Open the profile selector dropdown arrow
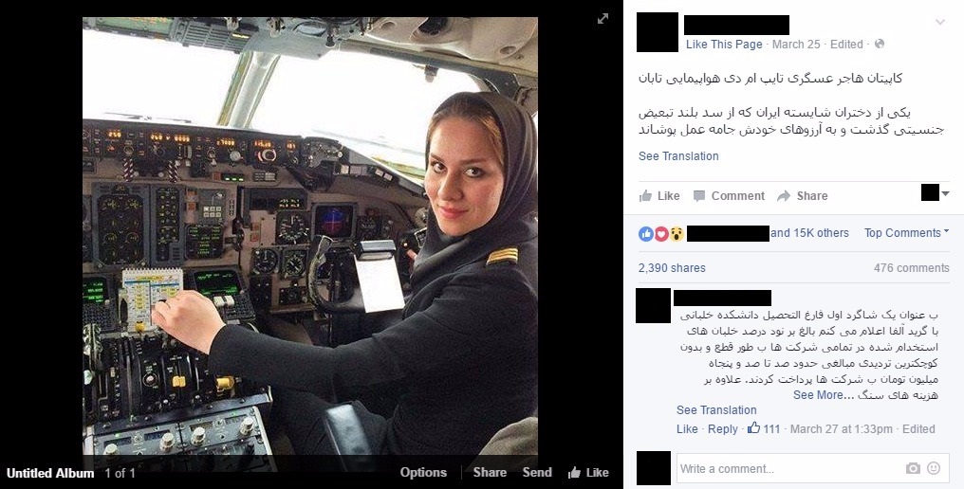The width and height of the screenshot is (964, 489). coord(946,193)
